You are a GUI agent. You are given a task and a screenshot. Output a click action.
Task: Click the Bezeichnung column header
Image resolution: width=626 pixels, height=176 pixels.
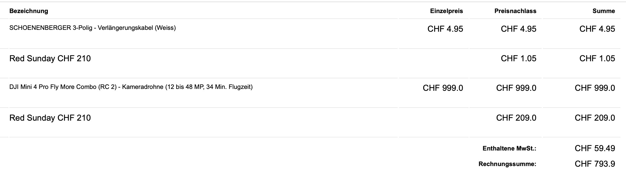(x=29, y=11)
